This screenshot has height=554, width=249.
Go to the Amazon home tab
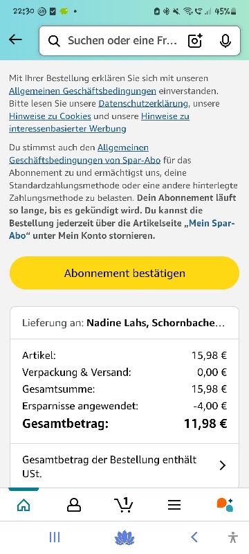tap(24, 506)
